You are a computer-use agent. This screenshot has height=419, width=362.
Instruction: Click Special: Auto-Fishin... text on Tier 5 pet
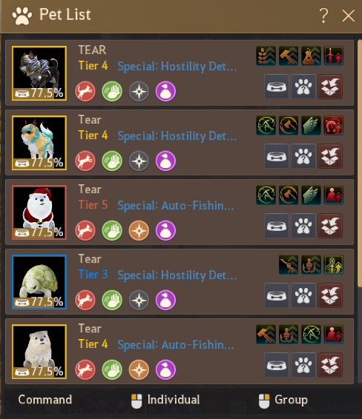click(176, 206)
